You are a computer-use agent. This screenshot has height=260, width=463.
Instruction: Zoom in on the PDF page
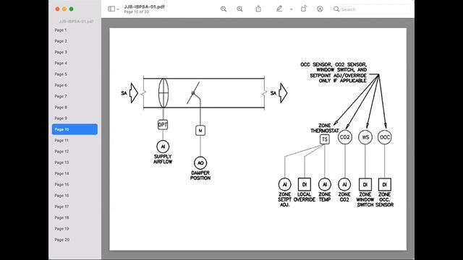tap(239, 9)
